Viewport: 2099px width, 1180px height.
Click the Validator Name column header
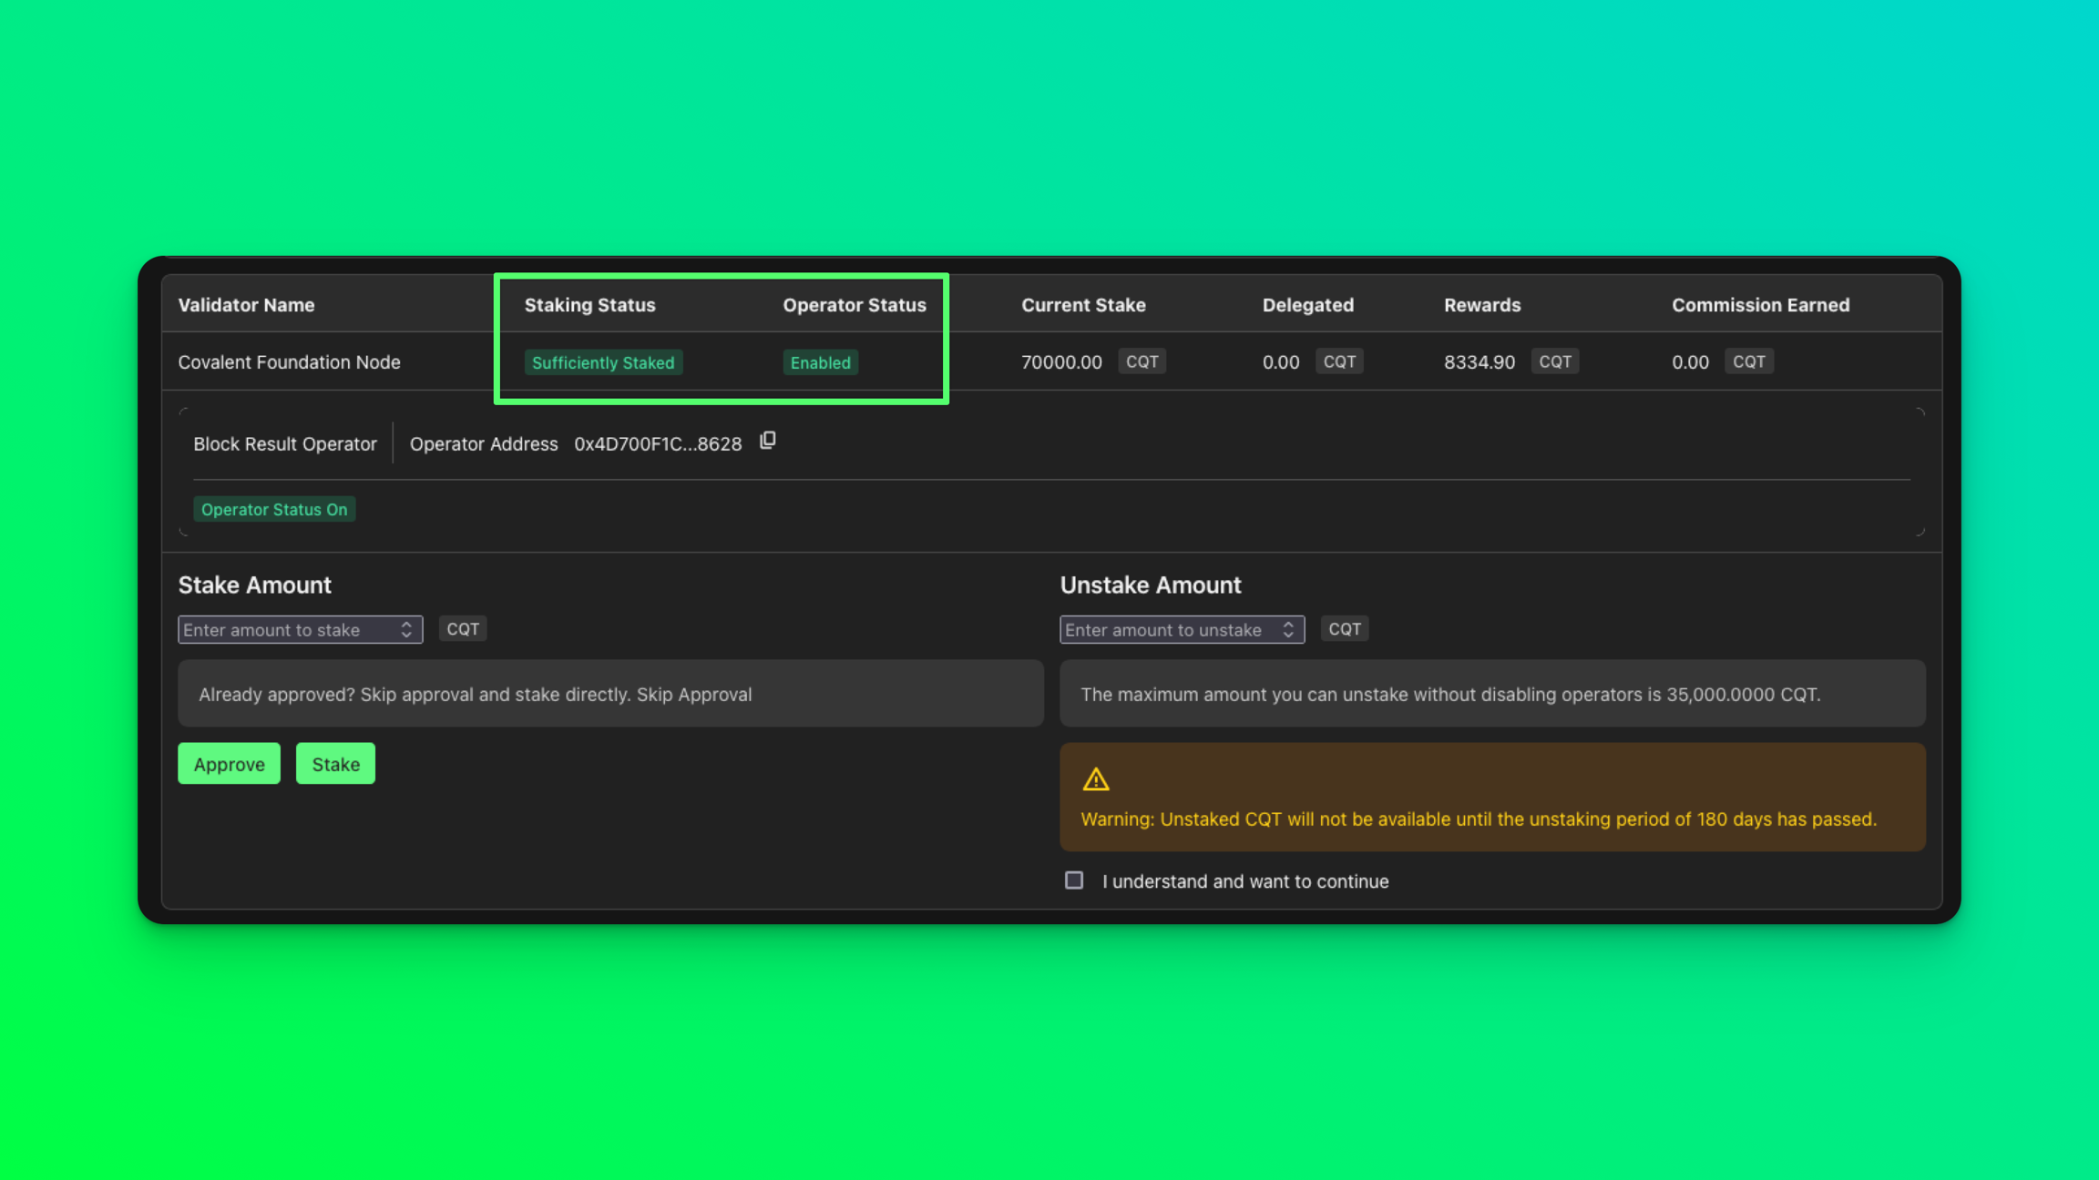coord(246,305)
